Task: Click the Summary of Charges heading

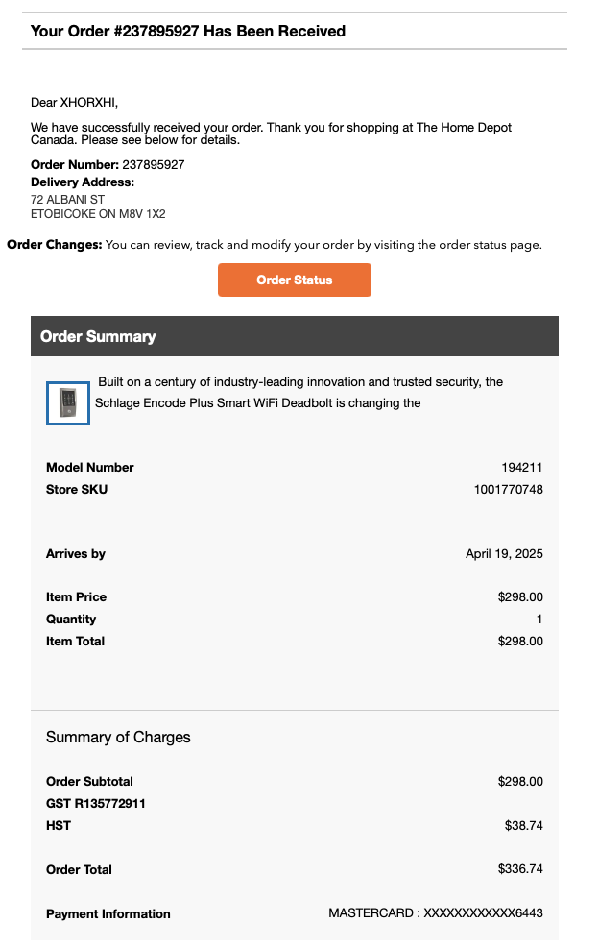Action: 118,738
